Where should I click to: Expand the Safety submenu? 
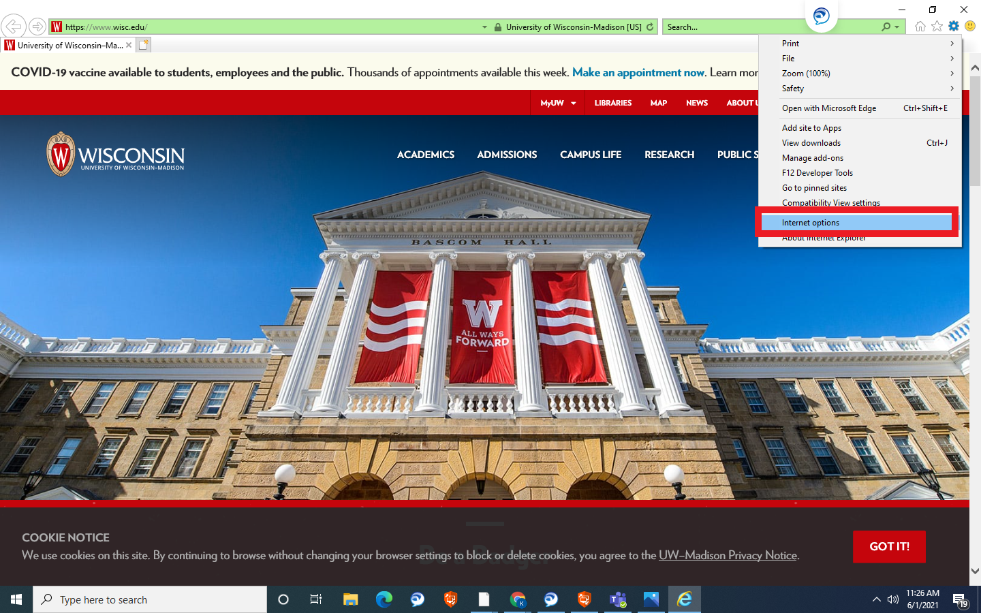pyautogui.click(x=860, y=89)
